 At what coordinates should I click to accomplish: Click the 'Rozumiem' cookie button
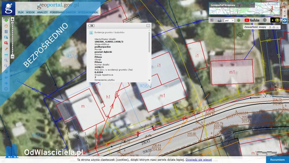coord(277,160)
